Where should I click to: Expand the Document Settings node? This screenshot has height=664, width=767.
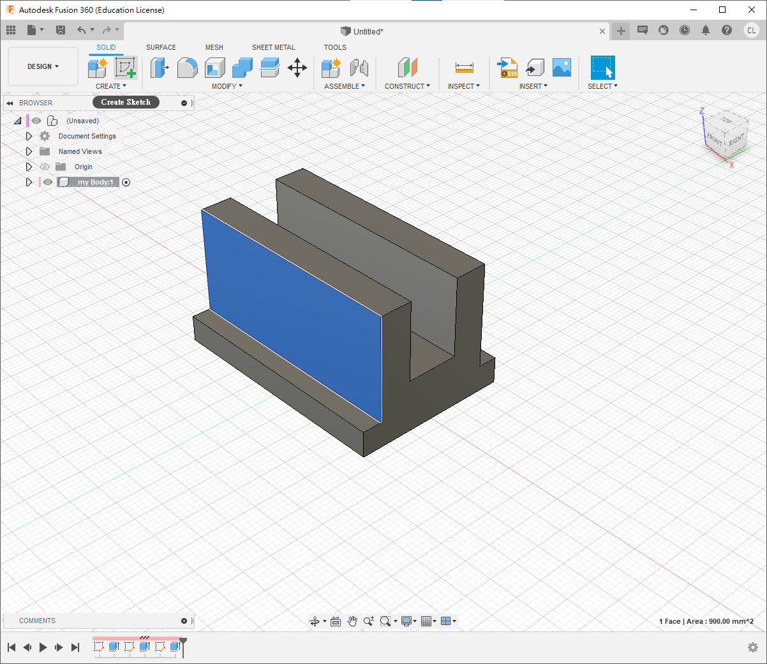[29, 136]
